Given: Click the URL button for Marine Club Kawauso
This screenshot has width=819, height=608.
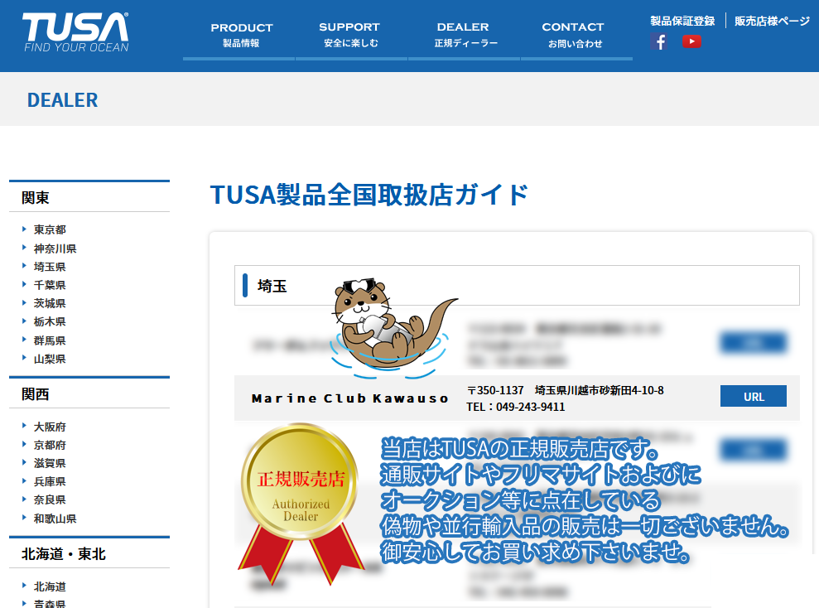Looking at the screenshot, I should point(754,396).
